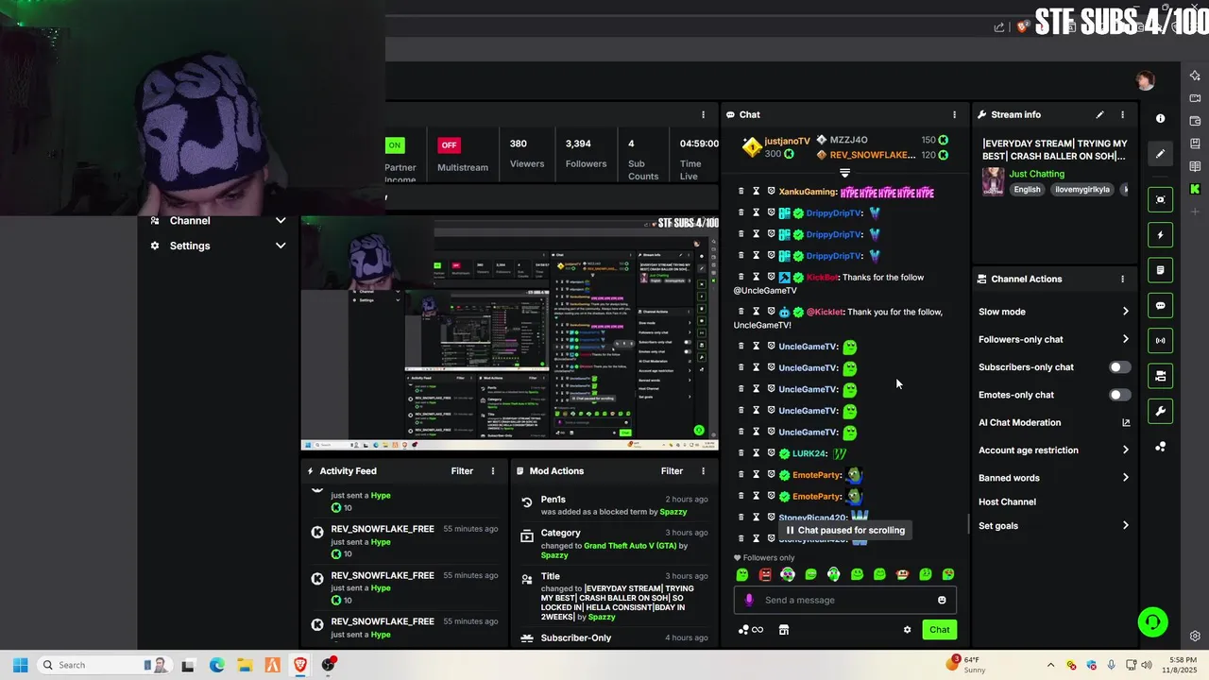Insert first green blob emote from quick row

click(742, 574)
